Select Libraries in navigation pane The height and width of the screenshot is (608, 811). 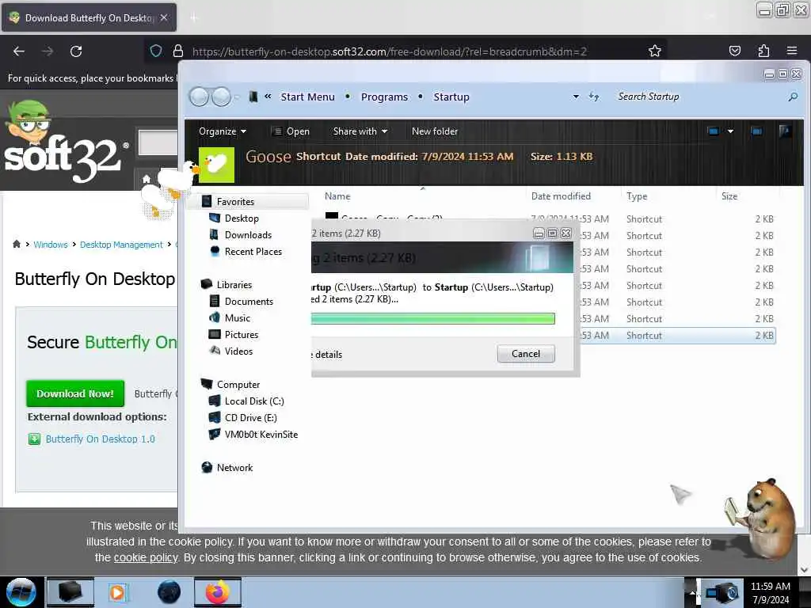coord(234,284)
